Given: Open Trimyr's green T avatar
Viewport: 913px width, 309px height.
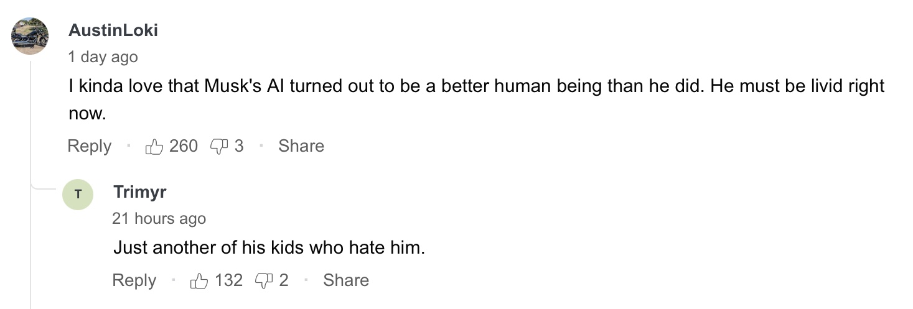Looking at the screenshot, I should click(78, 195).
